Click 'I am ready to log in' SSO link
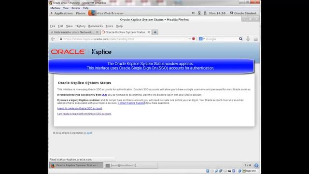Image resolution: width=309 pixels, height=174 pixels. pyautogui.click(x=84, y=114)
